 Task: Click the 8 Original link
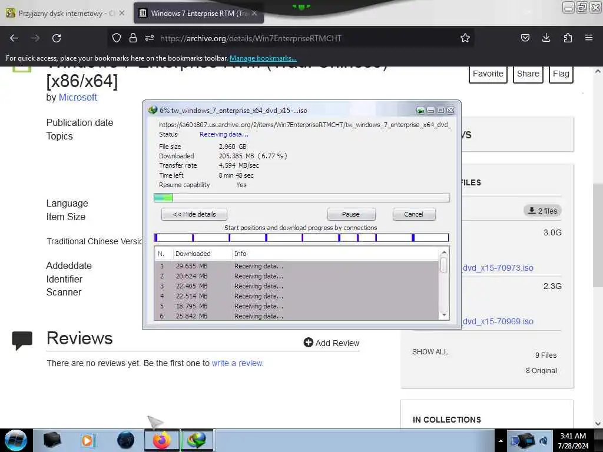tap(541, 371)
